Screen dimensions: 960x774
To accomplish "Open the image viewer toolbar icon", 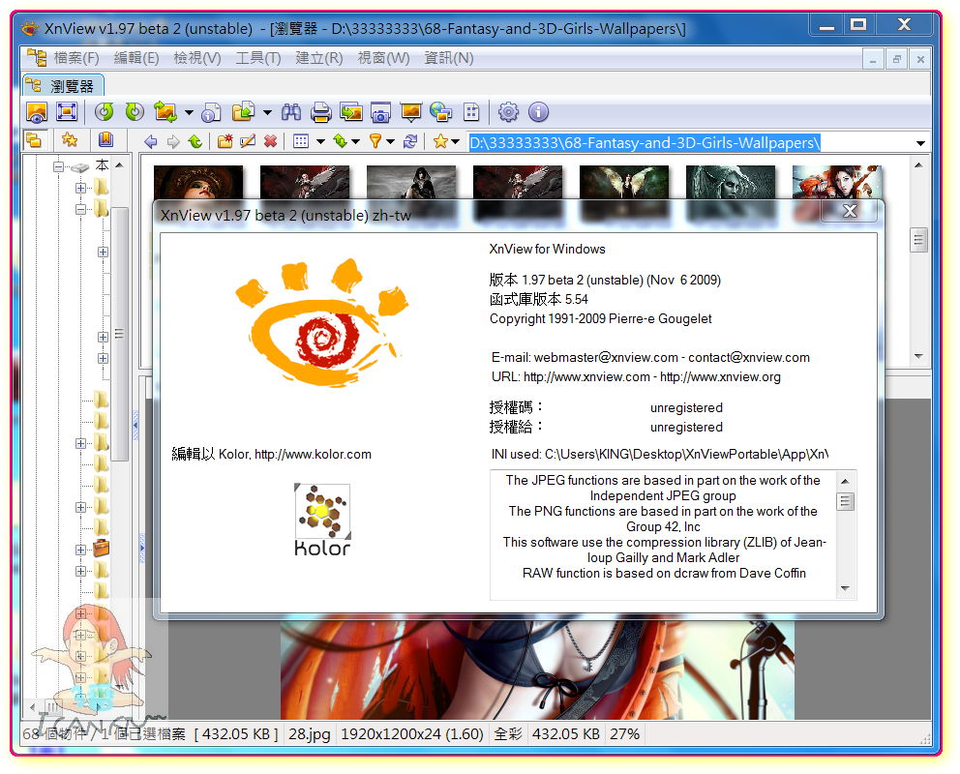I will click(x=37, y=112).
